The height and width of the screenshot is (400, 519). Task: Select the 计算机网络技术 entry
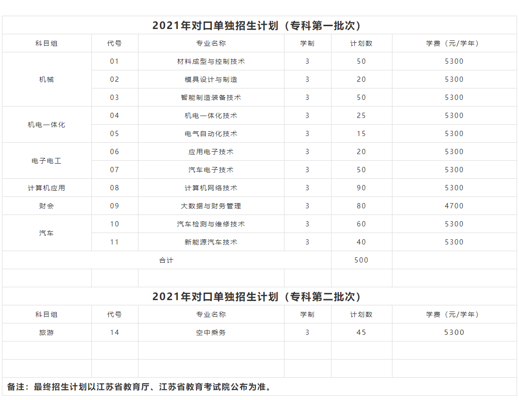(211, 187)
